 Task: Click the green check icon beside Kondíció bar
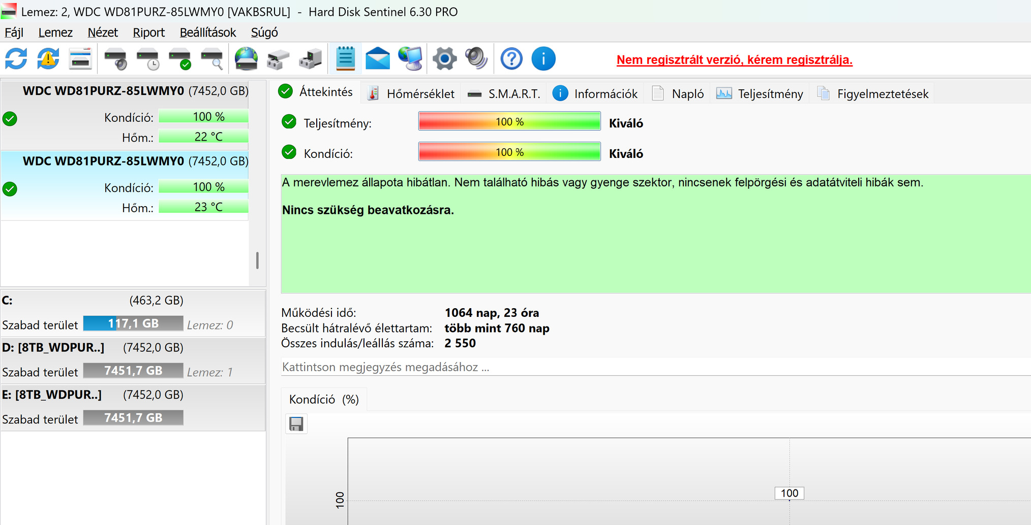289,152
